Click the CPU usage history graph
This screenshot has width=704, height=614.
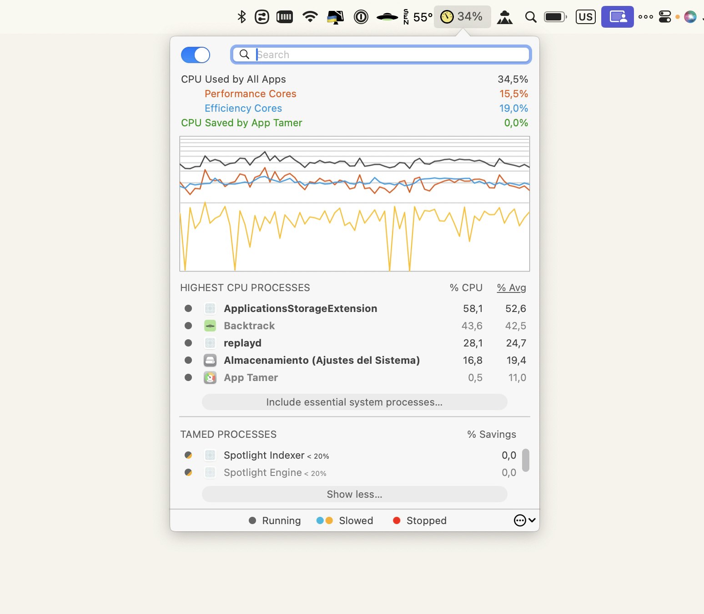click(355, 203)
